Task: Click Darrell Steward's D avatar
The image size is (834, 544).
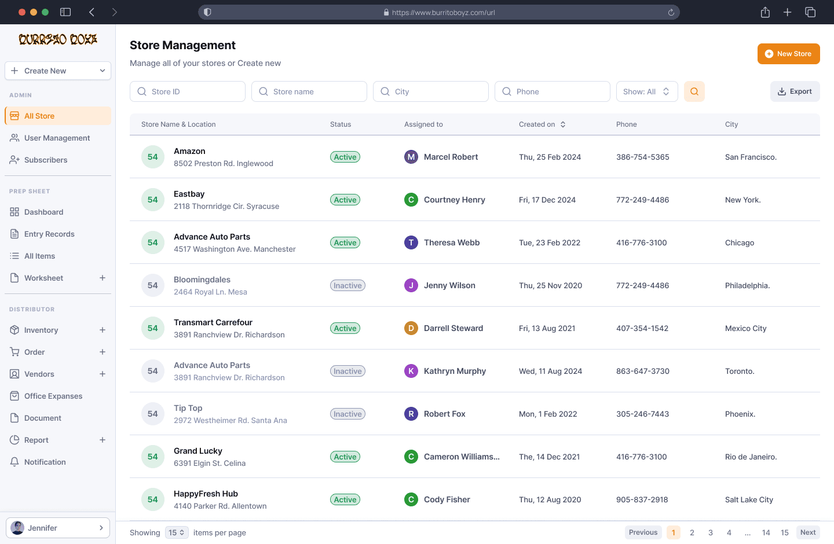Action: (x=411, y=328)
